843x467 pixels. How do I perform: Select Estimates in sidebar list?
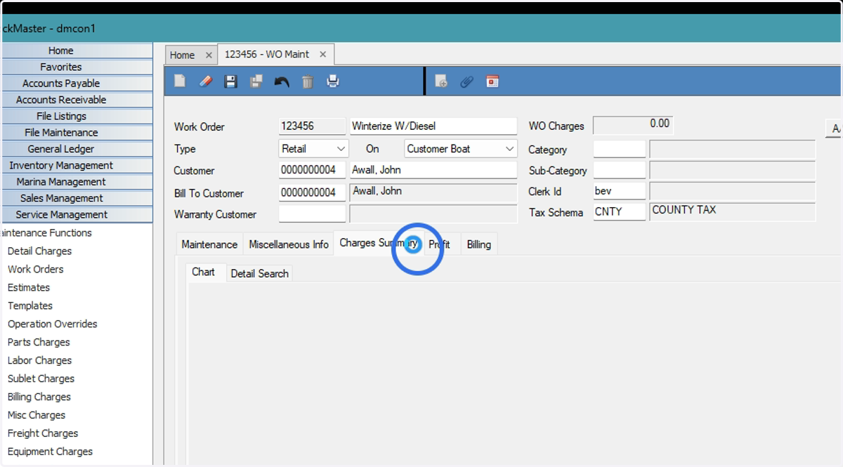click(x=29, y=287)
